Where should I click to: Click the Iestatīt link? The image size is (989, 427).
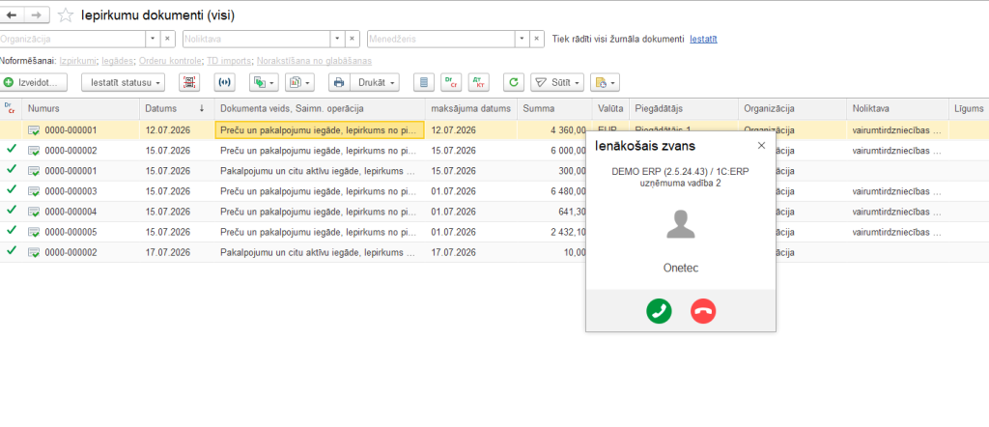[x=703, y=39]
